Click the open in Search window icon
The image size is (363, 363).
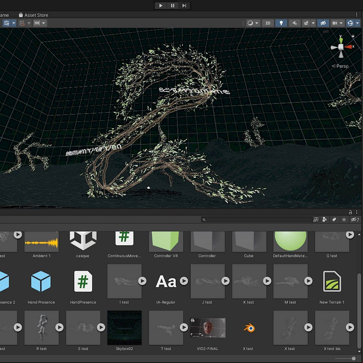point(315,220)
